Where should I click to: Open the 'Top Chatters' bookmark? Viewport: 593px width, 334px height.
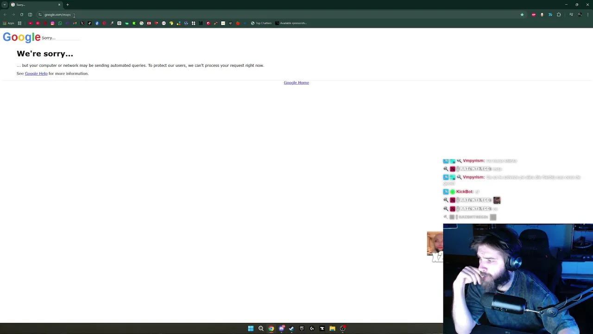click(x=261, y=23)
